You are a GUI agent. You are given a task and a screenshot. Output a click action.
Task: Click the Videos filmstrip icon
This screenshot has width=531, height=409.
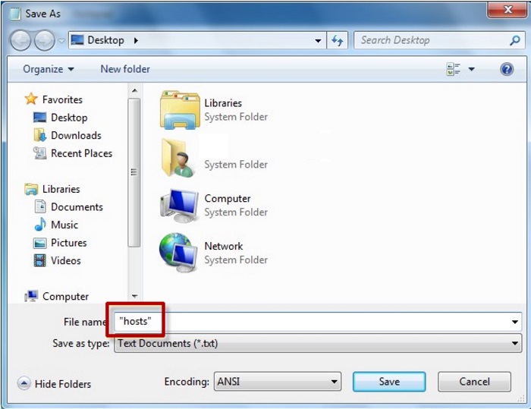(40, 260)
